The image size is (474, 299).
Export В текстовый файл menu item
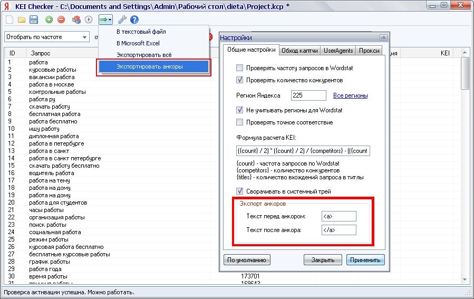tap(141, 32)
